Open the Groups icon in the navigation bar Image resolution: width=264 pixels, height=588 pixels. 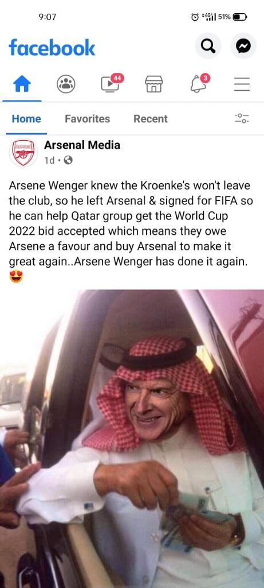pyautogui.click(x=66, y=84)
